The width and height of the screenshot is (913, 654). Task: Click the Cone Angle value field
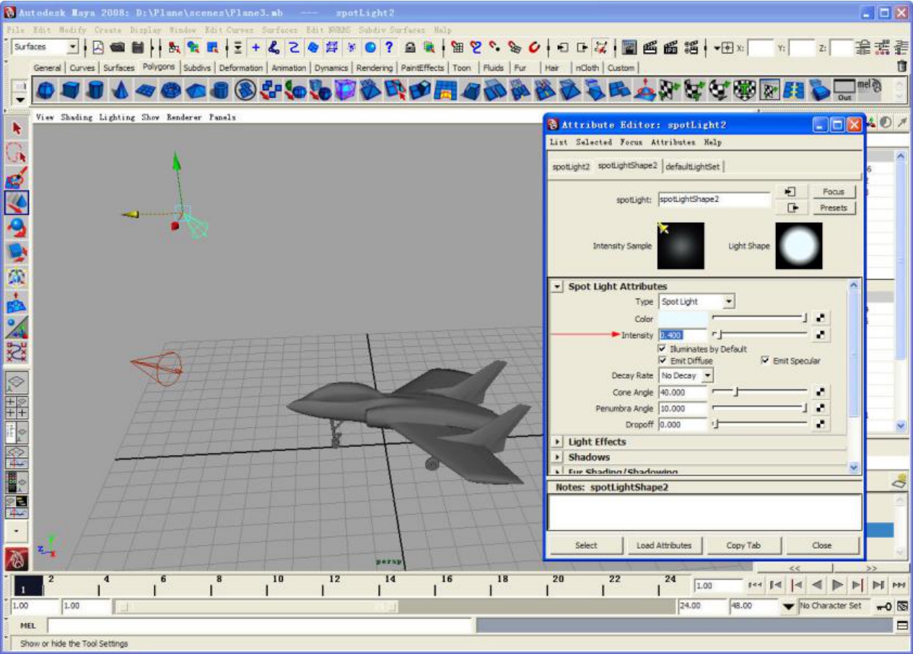pyautogui.click(x=683, y=392)
